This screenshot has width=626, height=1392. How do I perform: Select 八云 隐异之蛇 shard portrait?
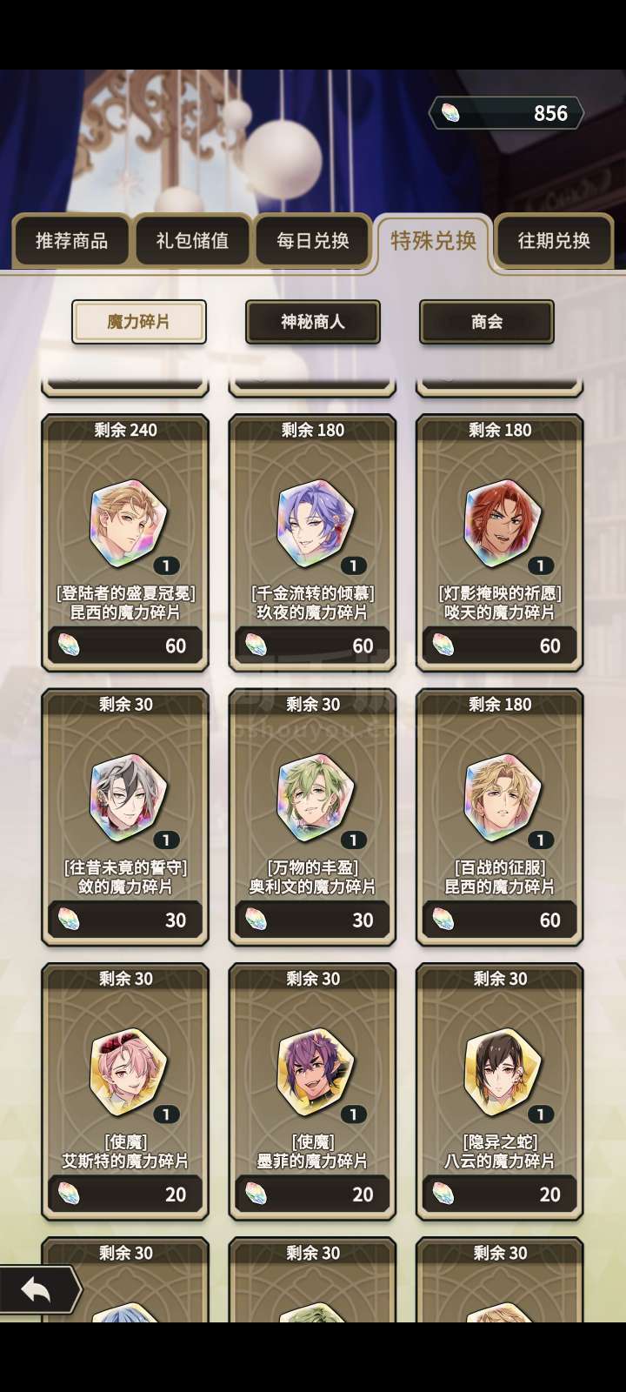(x=502, y=1071)
